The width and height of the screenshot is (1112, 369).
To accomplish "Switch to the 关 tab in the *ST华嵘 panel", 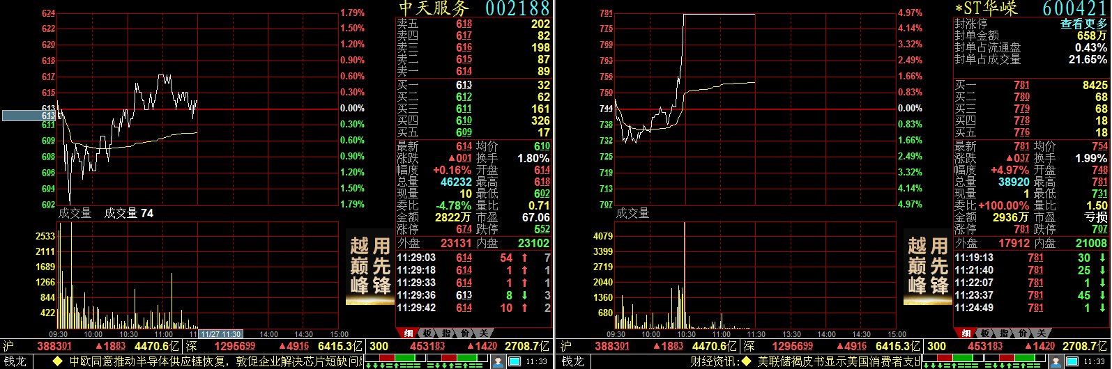I will tap(1041, 333).
